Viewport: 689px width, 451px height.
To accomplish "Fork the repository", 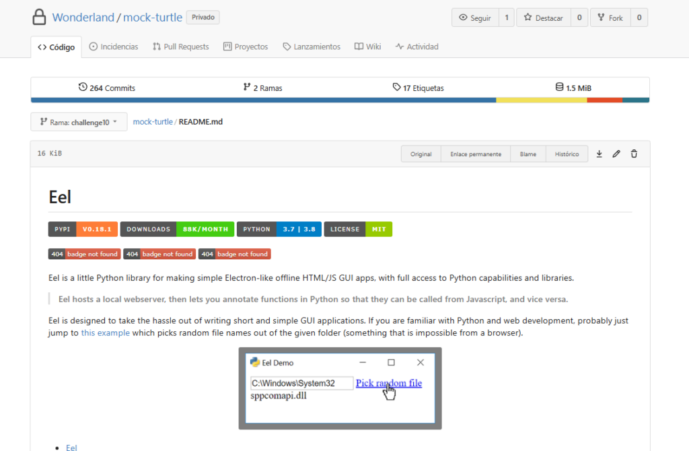I will click(x=610, y=18).
